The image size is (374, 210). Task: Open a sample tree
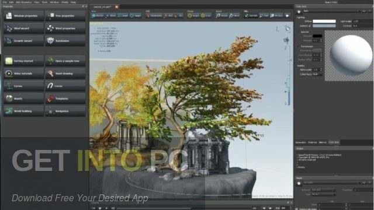click(65, 61)
